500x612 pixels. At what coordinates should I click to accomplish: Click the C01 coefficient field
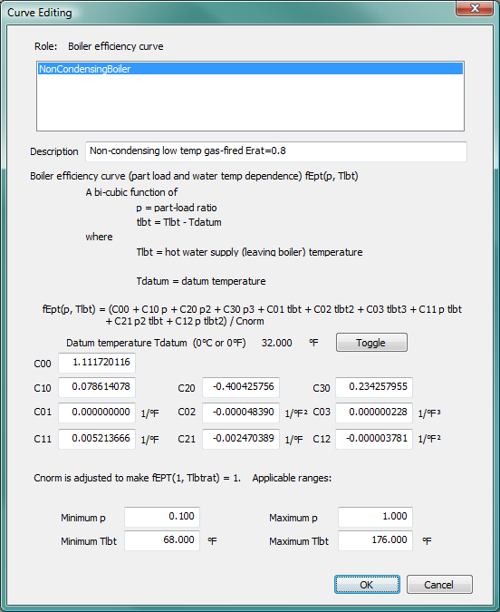coord(97,413)
